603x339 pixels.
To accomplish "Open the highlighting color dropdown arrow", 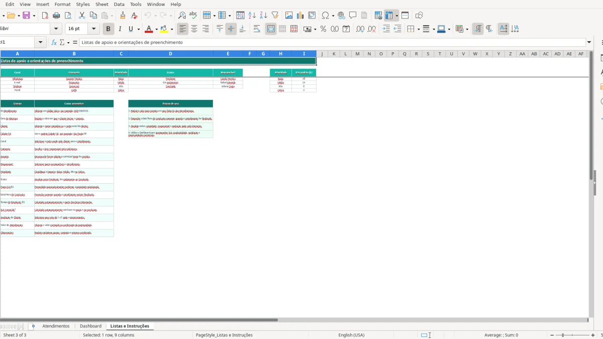I will (172, 29).
